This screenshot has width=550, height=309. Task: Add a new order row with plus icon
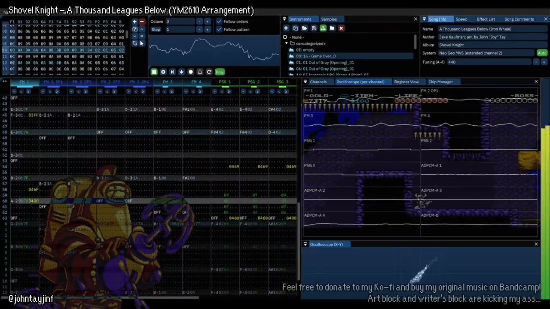pyautogui.click(x=134, y=22)
